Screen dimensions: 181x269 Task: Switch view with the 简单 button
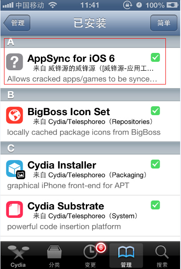[164, 23]
